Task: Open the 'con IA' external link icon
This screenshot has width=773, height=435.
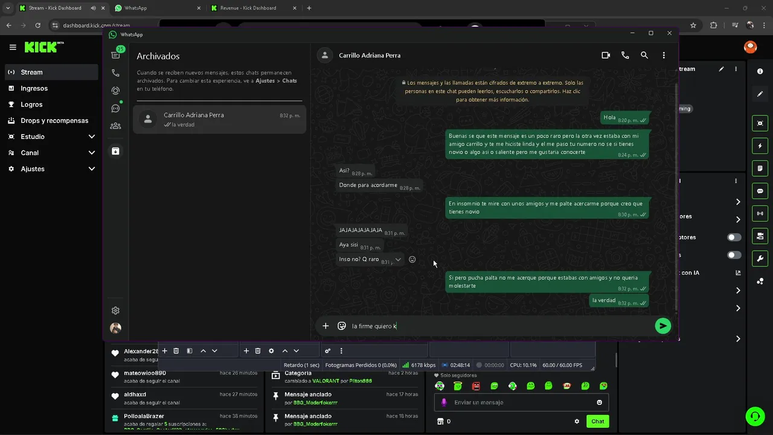Action: pos(738,272)
